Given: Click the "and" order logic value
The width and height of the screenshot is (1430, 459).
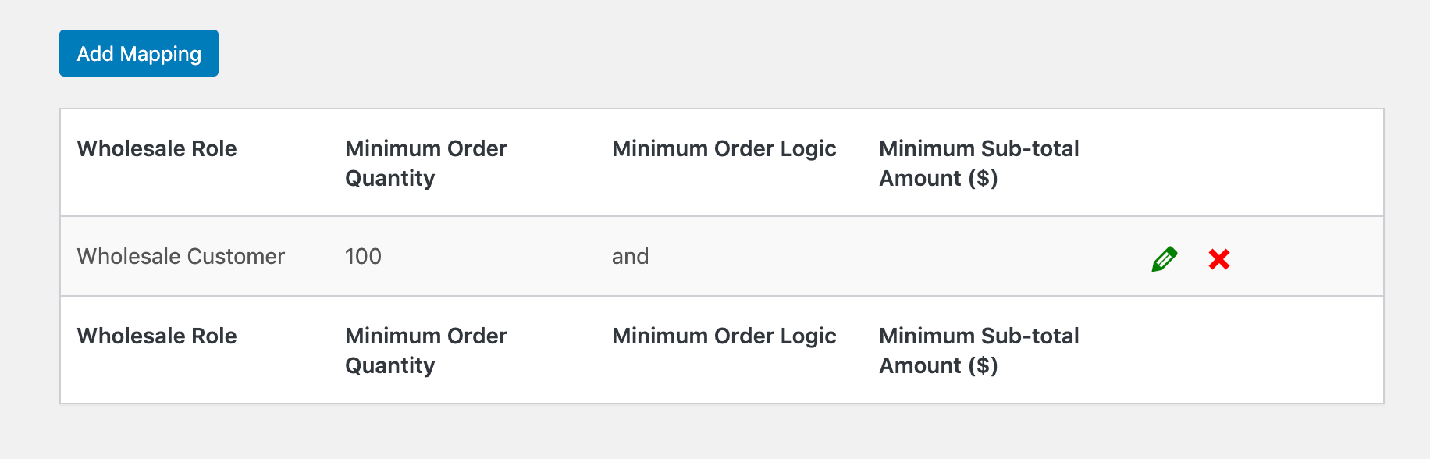Looking at the screenshot, I should 630,256.
